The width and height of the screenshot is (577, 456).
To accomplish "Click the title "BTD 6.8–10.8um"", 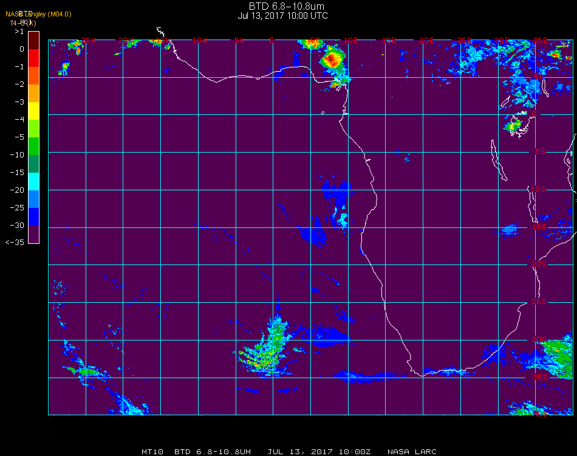I will [x=286, y=6].
